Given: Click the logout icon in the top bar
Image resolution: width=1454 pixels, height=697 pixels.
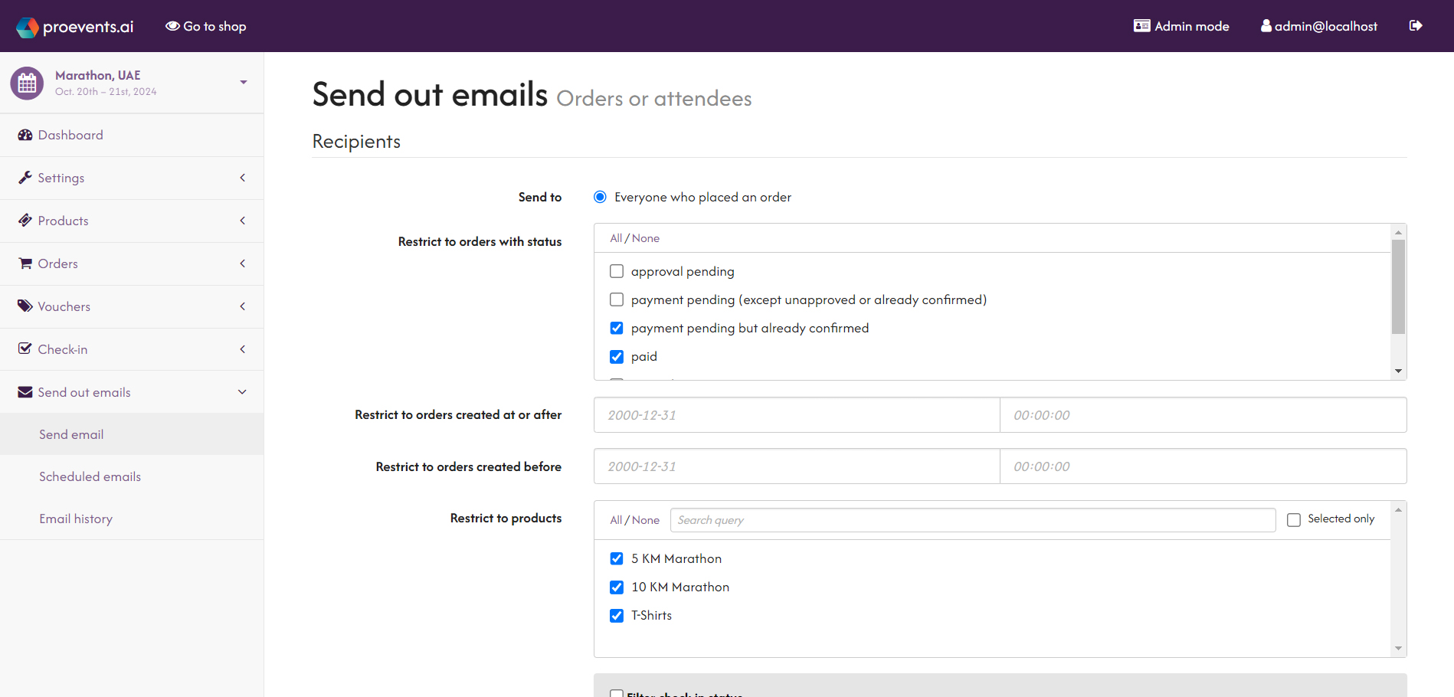Looking at the screenshot, I should point(1415,25).
